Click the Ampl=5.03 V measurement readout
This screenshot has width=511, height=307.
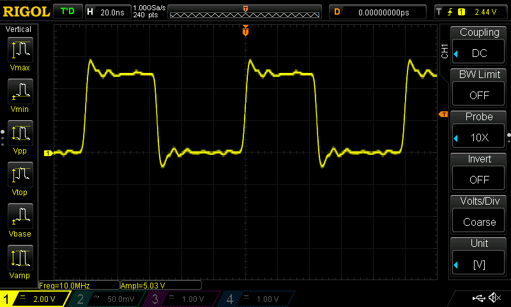[161, 285]
